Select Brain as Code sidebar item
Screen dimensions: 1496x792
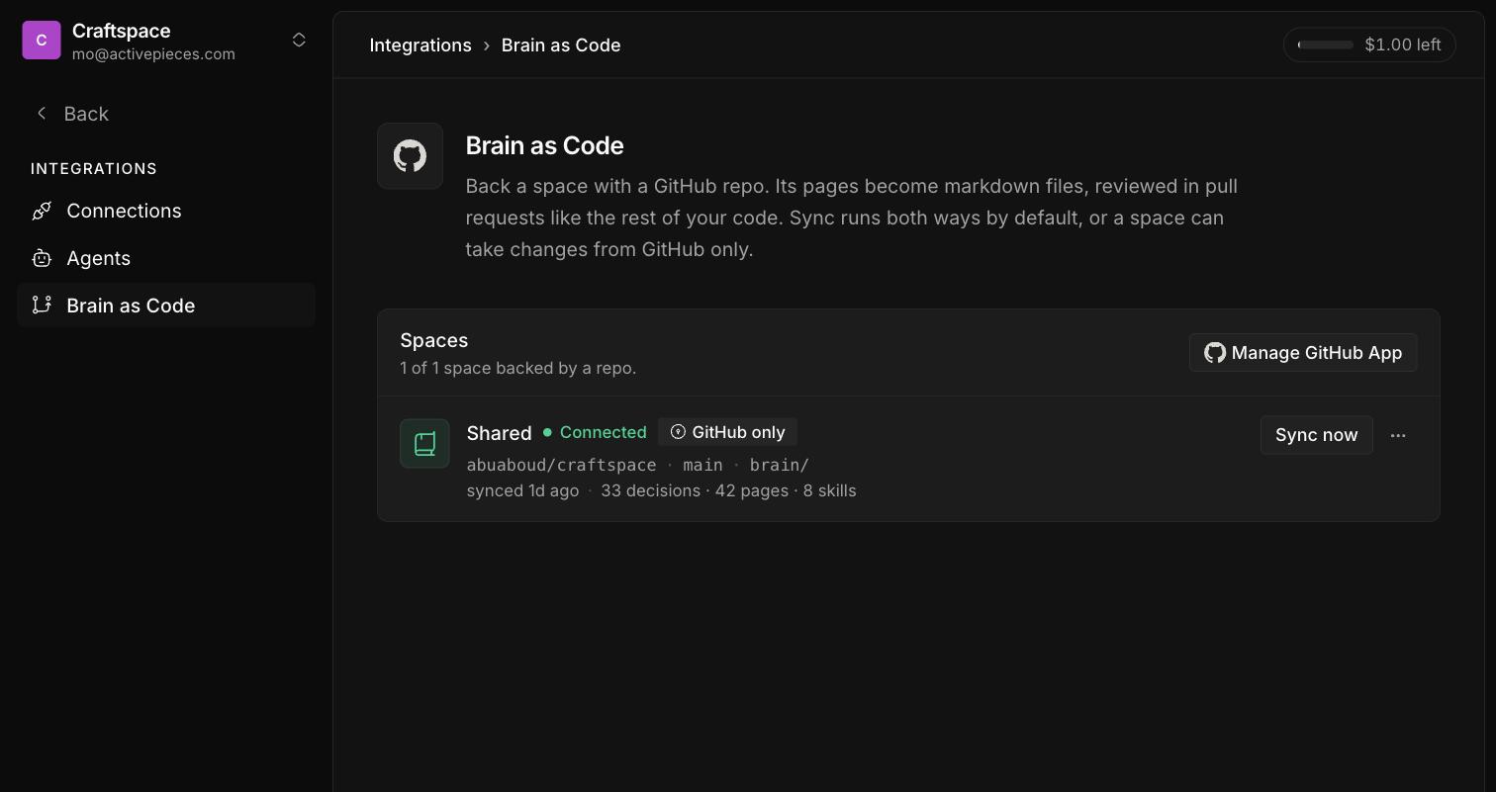[x=166, y=306]
